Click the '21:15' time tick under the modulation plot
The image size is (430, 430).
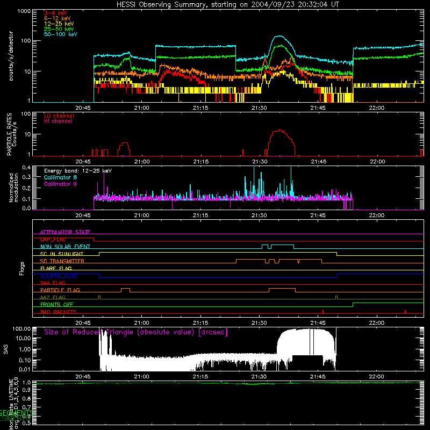pyautogui.click(x=200, y=216)
